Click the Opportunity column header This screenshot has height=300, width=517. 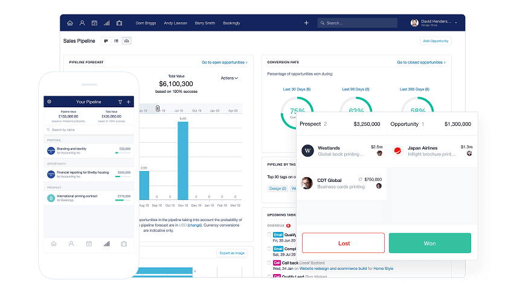(432, 124)
